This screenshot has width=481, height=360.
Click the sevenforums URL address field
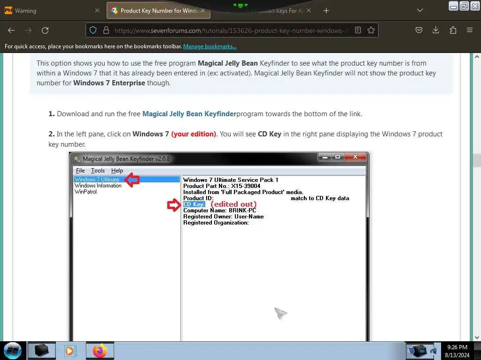[231, 30]
